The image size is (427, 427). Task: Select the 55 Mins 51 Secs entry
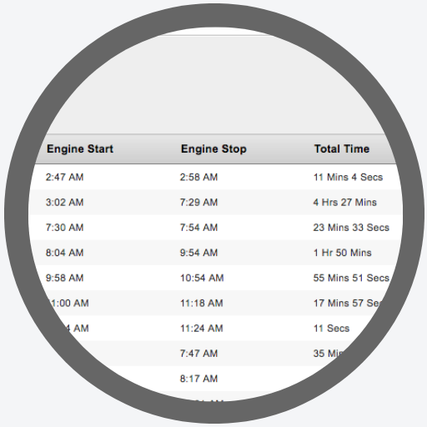pyautogui.click(x=351, y=278)
